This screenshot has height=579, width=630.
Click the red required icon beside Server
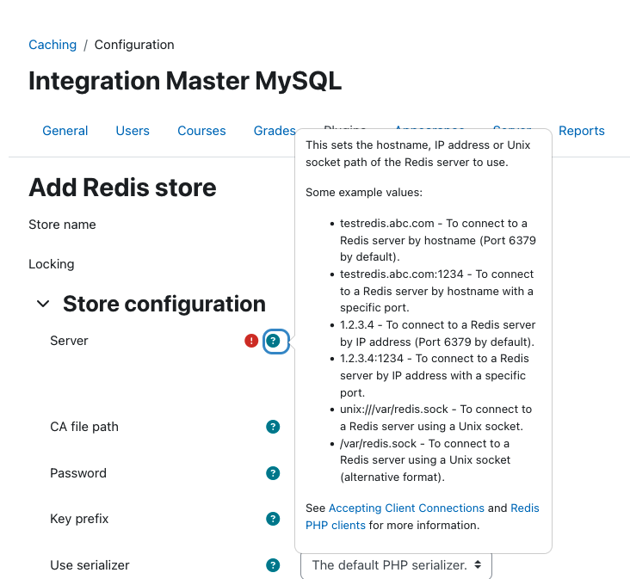click(x=251, y=341)
